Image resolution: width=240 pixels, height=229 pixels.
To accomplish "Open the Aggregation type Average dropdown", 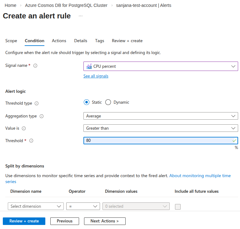I will pos(161,116).
